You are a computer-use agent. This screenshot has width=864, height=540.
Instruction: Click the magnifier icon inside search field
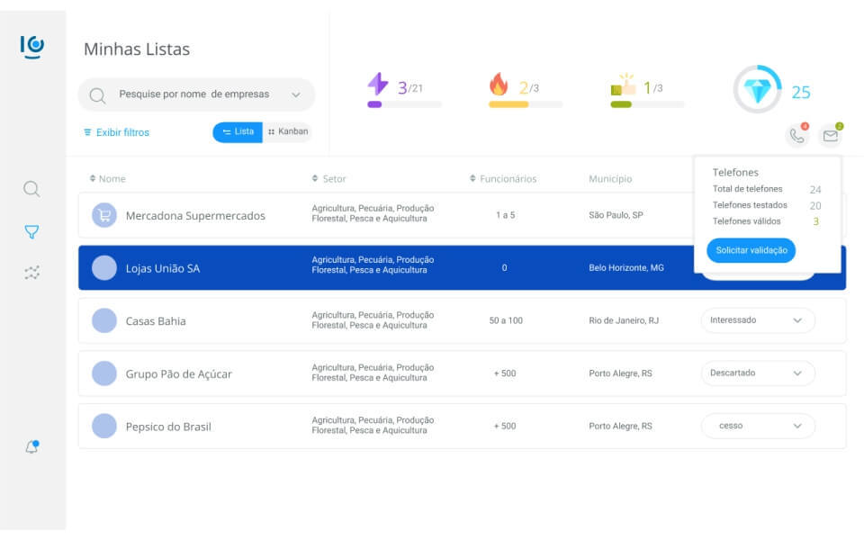tap(97, 95)
